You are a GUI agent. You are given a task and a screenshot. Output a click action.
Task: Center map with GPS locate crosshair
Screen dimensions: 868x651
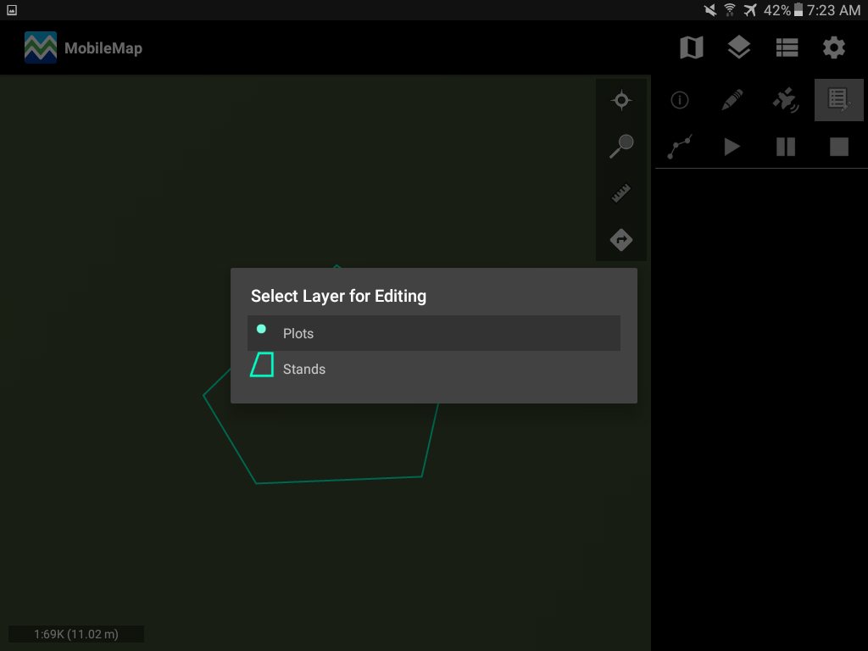coord(621,101)
